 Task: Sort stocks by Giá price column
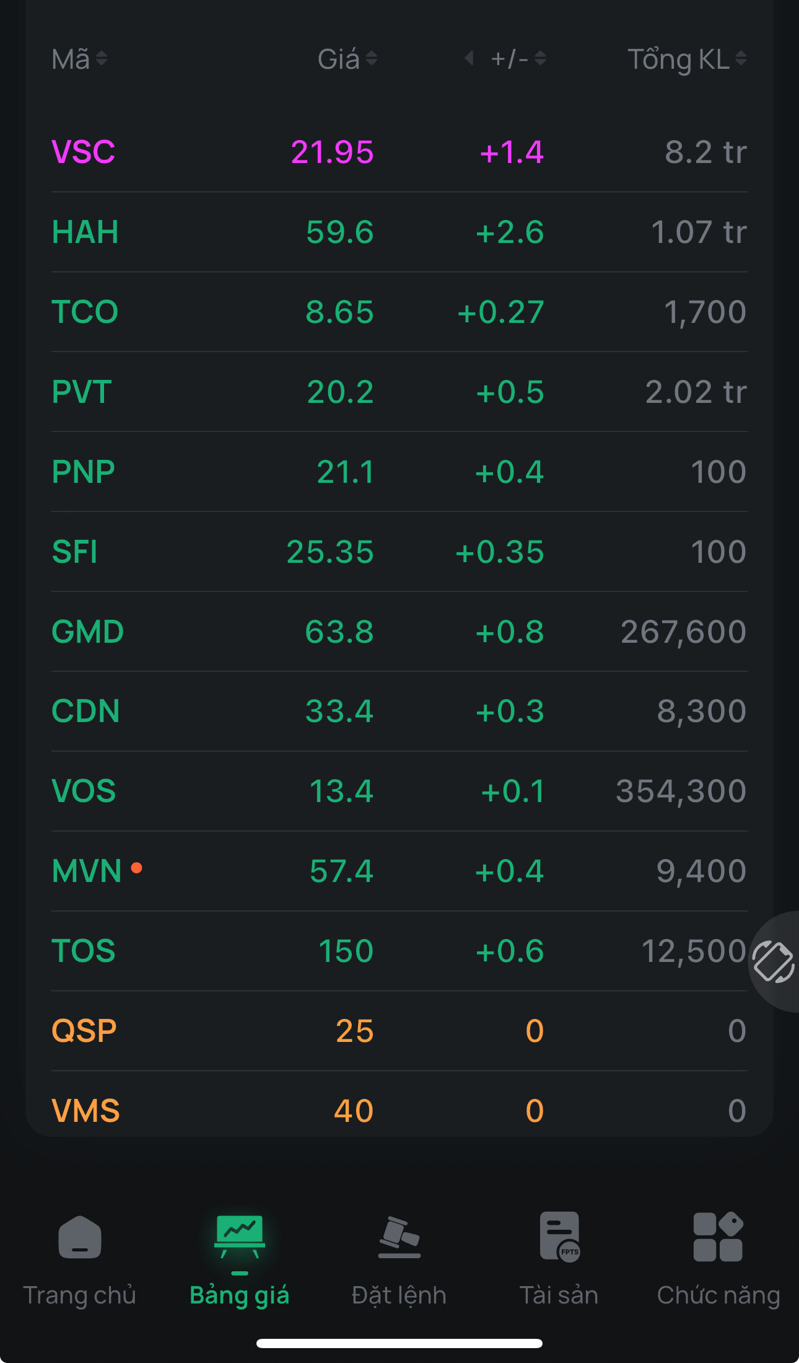[347, 60]
